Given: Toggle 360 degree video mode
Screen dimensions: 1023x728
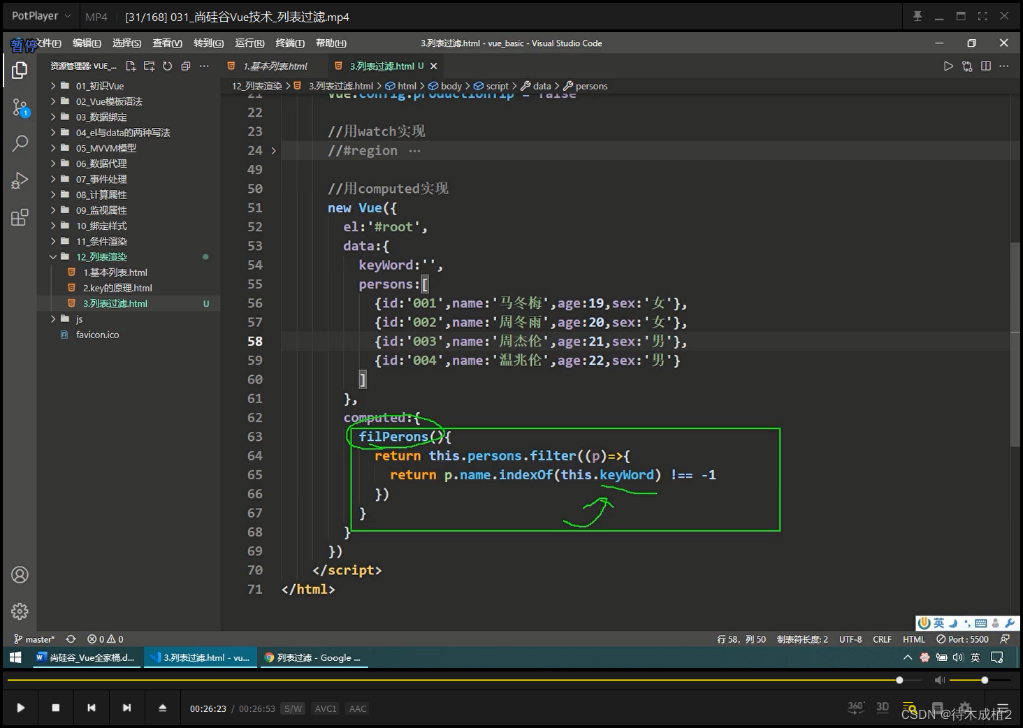Looking at the screenshot, I should pyautogui.click(x=856, y=707).
